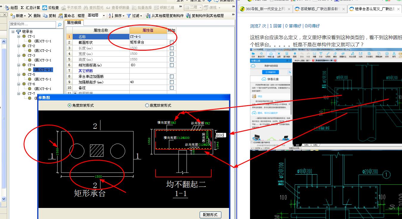Open 查找图元 find element tool

[94, 7]
